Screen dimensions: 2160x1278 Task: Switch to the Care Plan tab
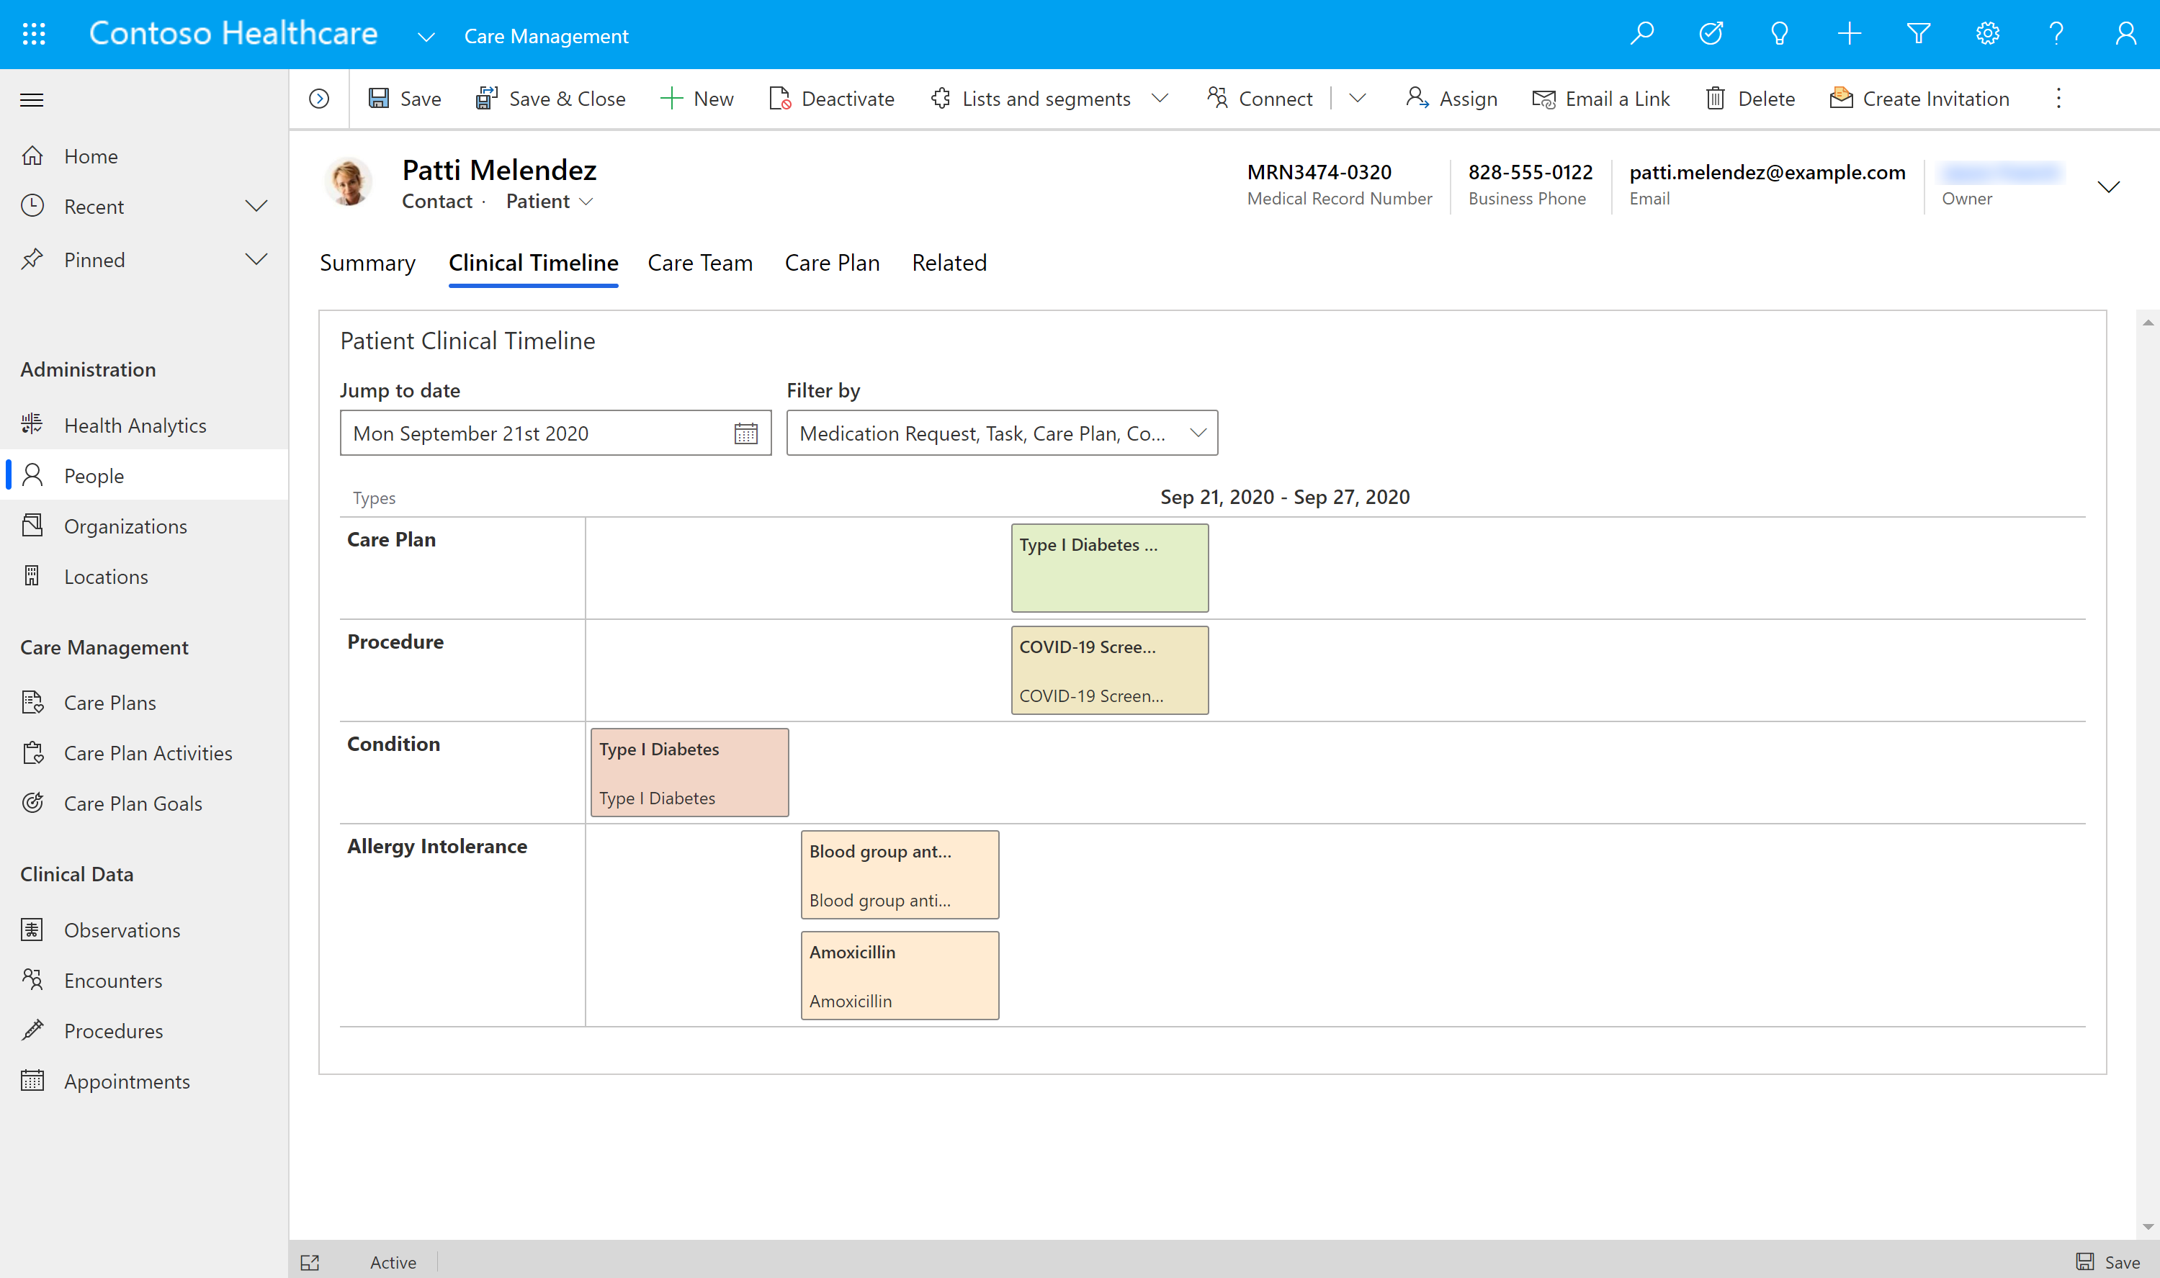pos(832,261)
